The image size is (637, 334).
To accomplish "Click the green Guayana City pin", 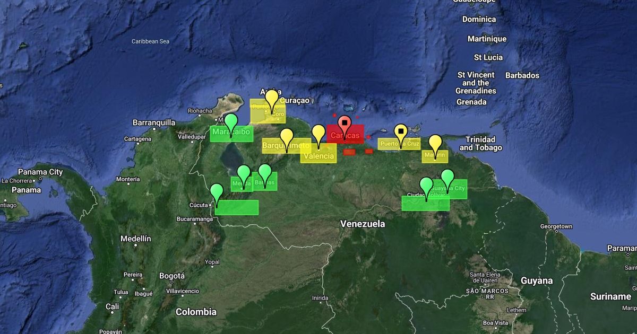I will point(448,179).
